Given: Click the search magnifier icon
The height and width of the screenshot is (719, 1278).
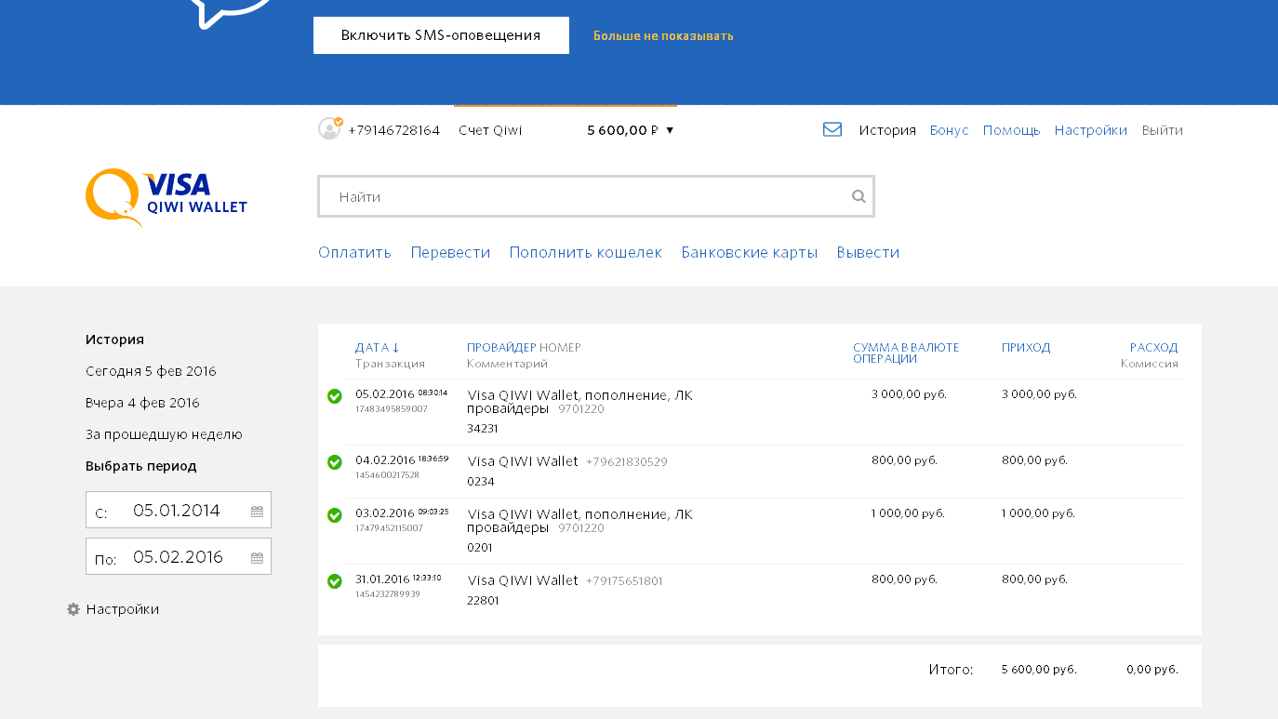Looking at the screenshot, I should click(x=859, y=196).
